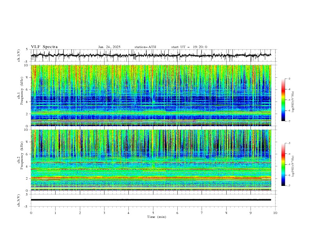The width and height of the screenshot is (310, 239).
Task: Click time axis tick label "6"
Action: point(177,213)
